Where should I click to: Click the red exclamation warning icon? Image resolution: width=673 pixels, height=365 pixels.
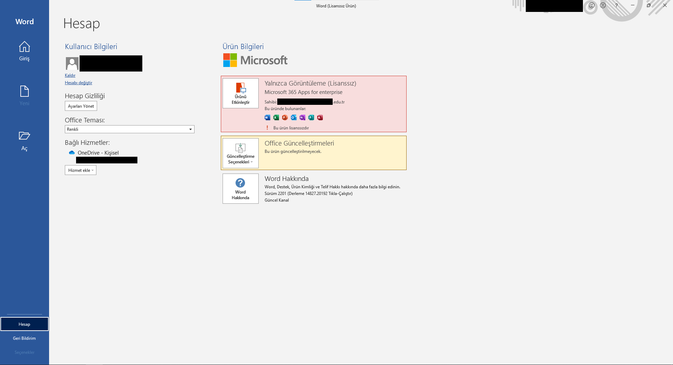click(x=267, y=128)
